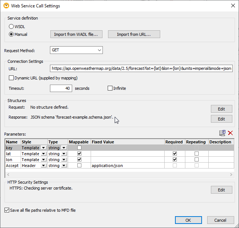Click the red delete parameter icon
The width and height of the screenshot is (239, 228).
pyautogui.click(x=230, y=133)
